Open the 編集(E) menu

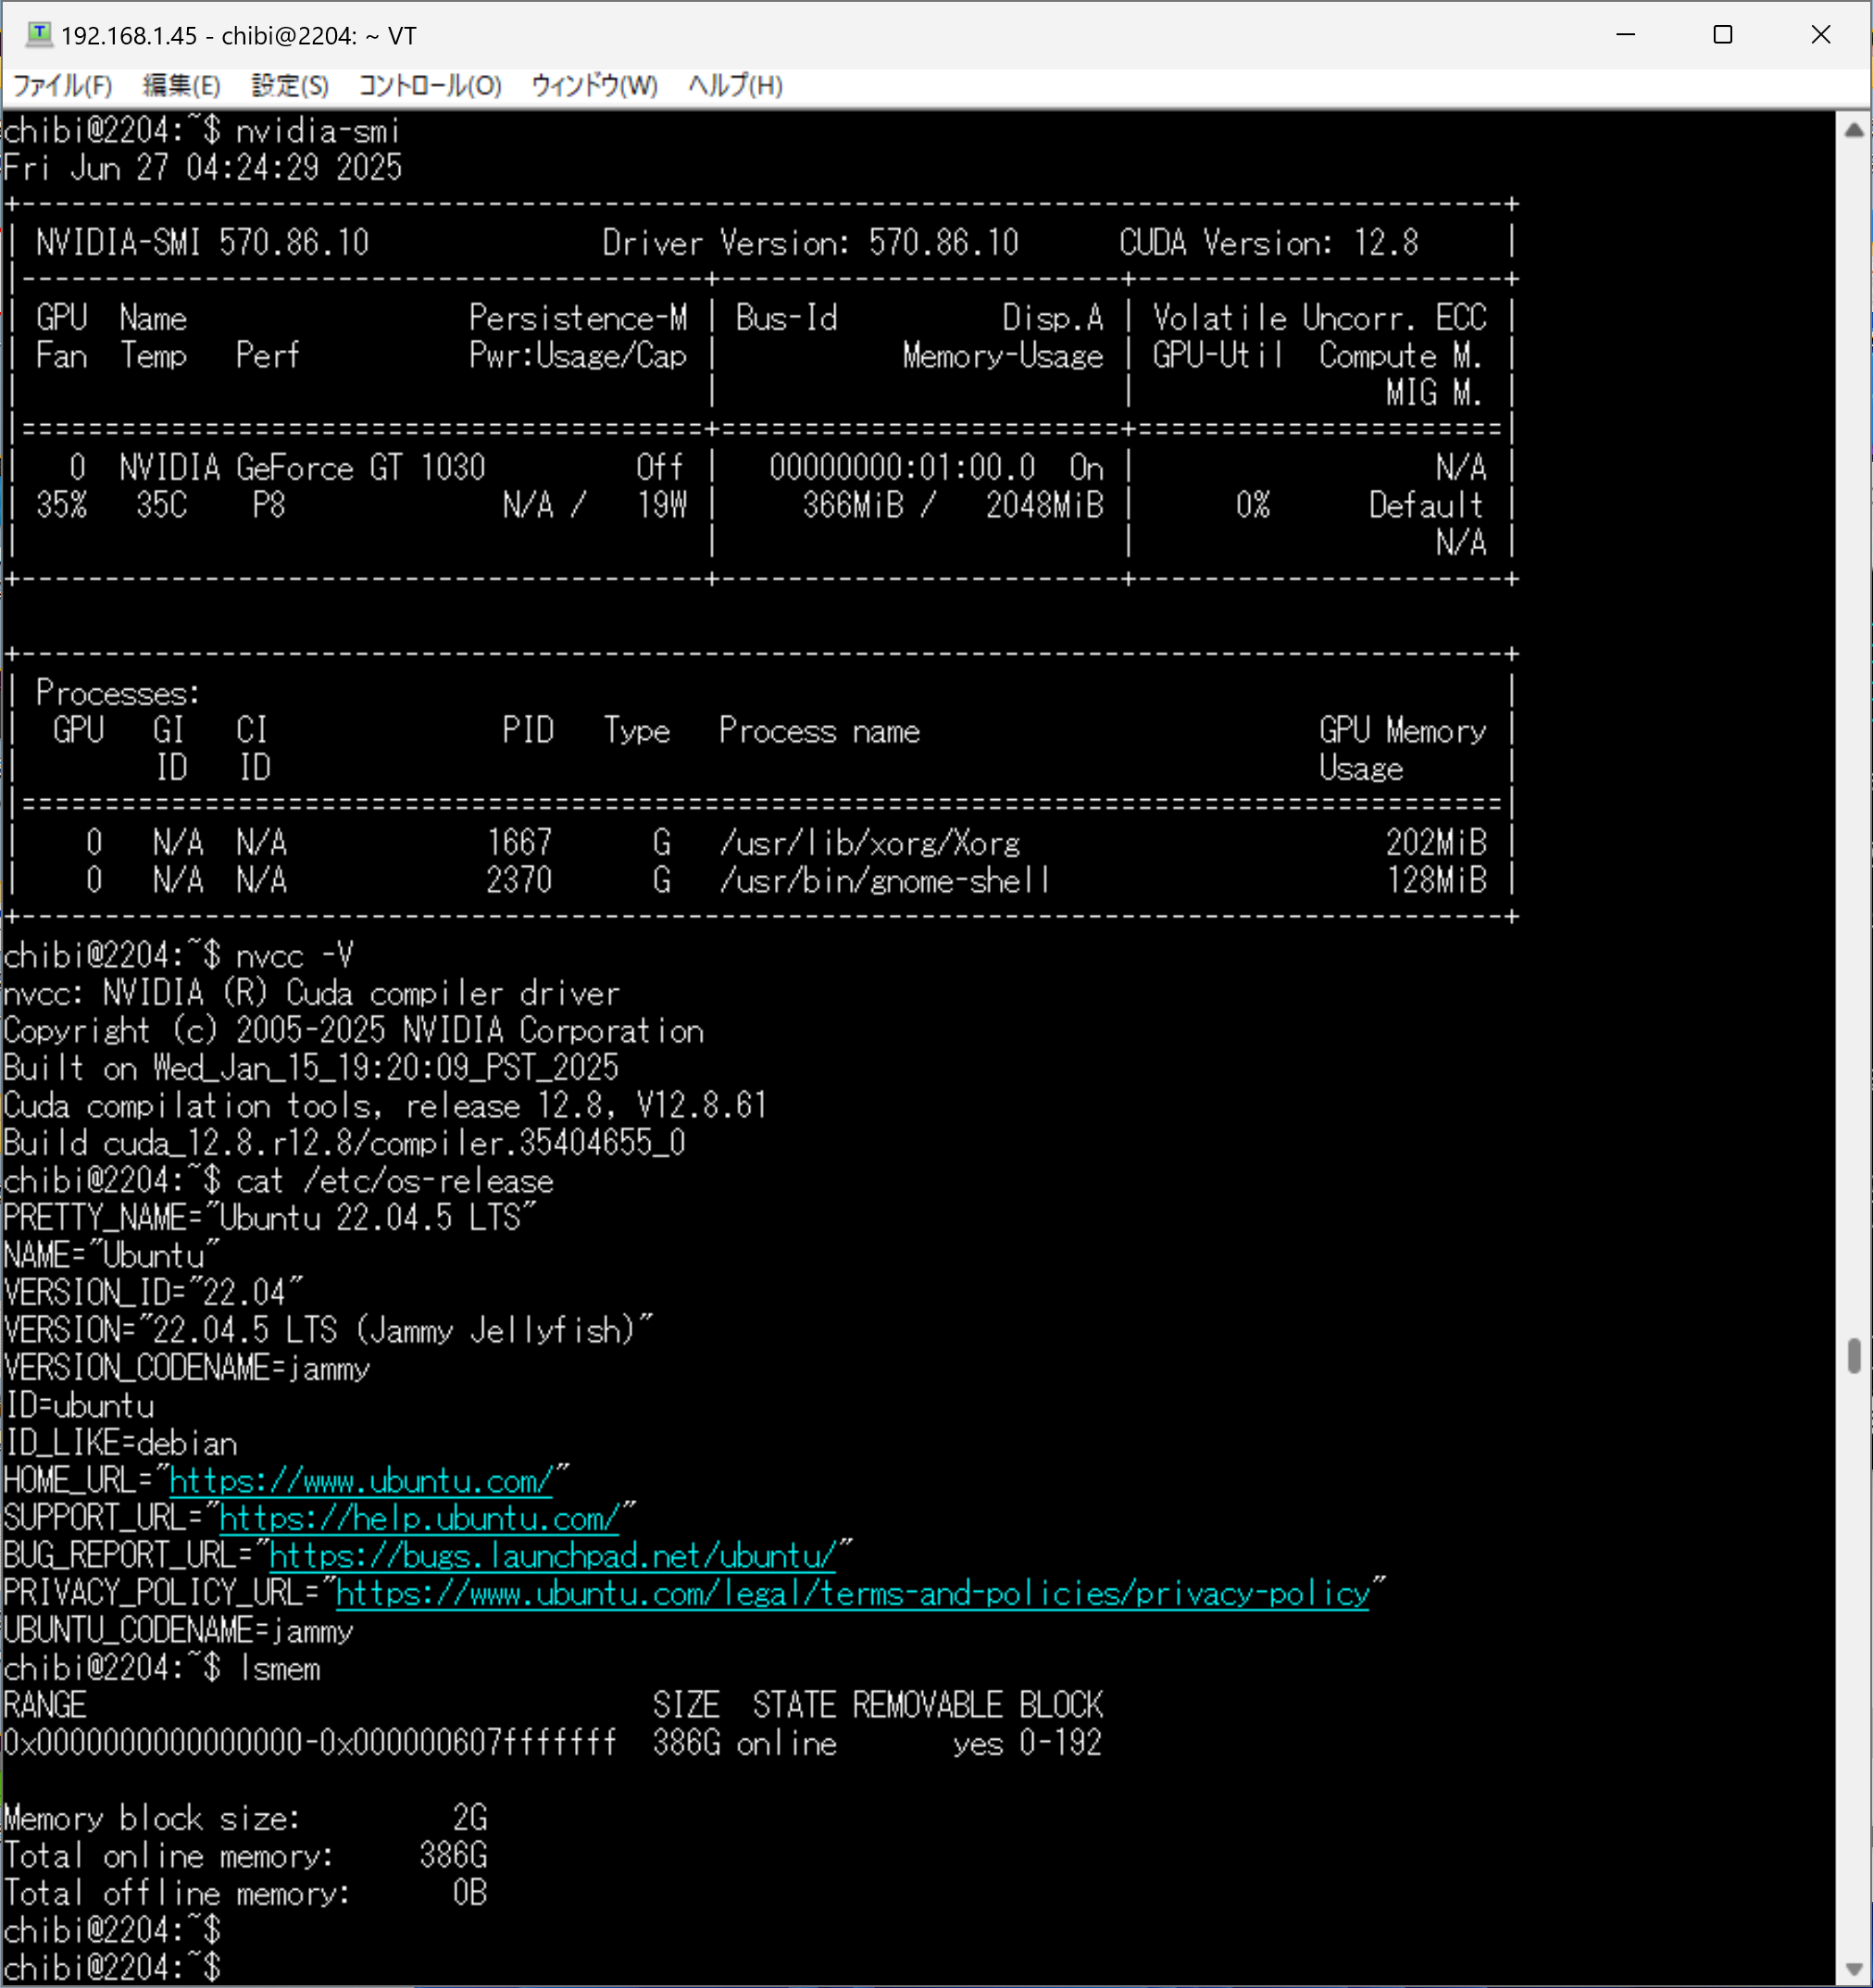[181, 86]
